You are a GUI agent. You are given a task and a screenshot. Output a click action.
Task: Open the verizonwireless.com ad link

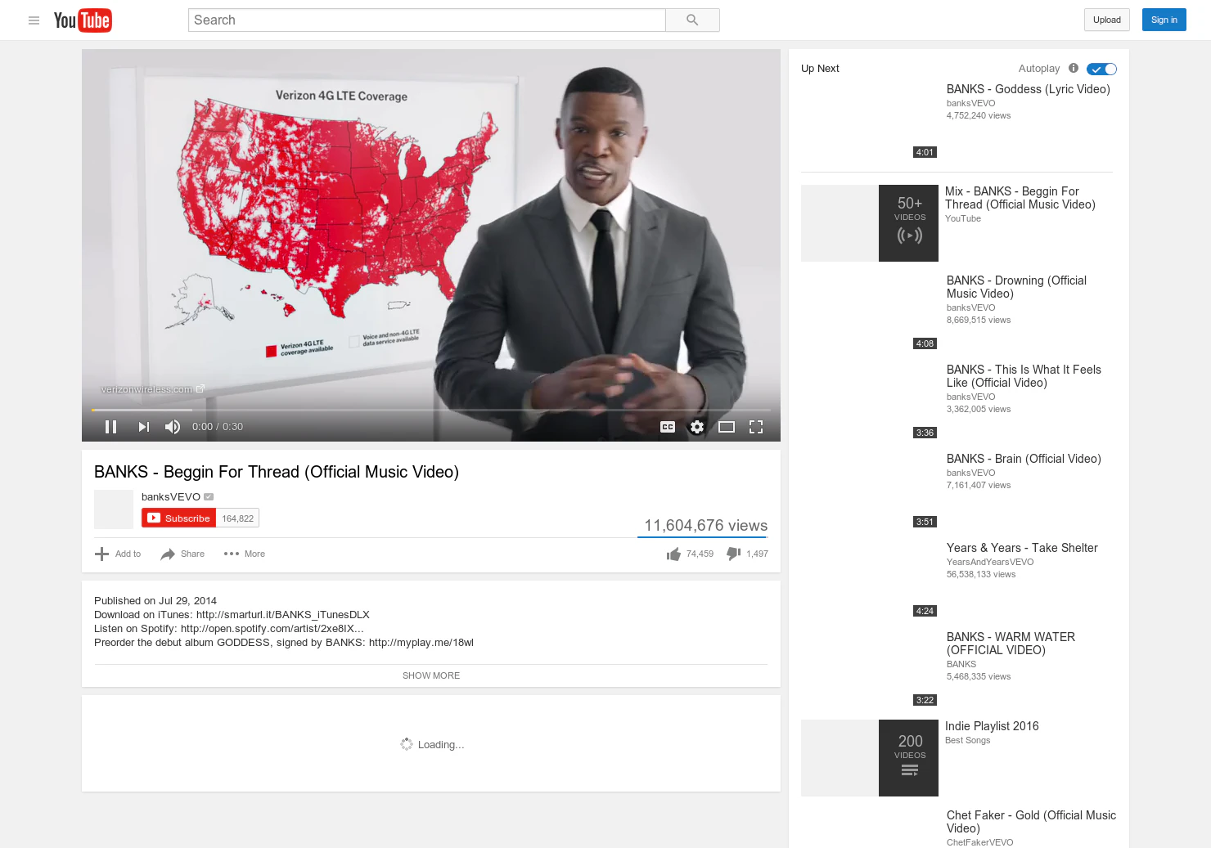[152, 389]
